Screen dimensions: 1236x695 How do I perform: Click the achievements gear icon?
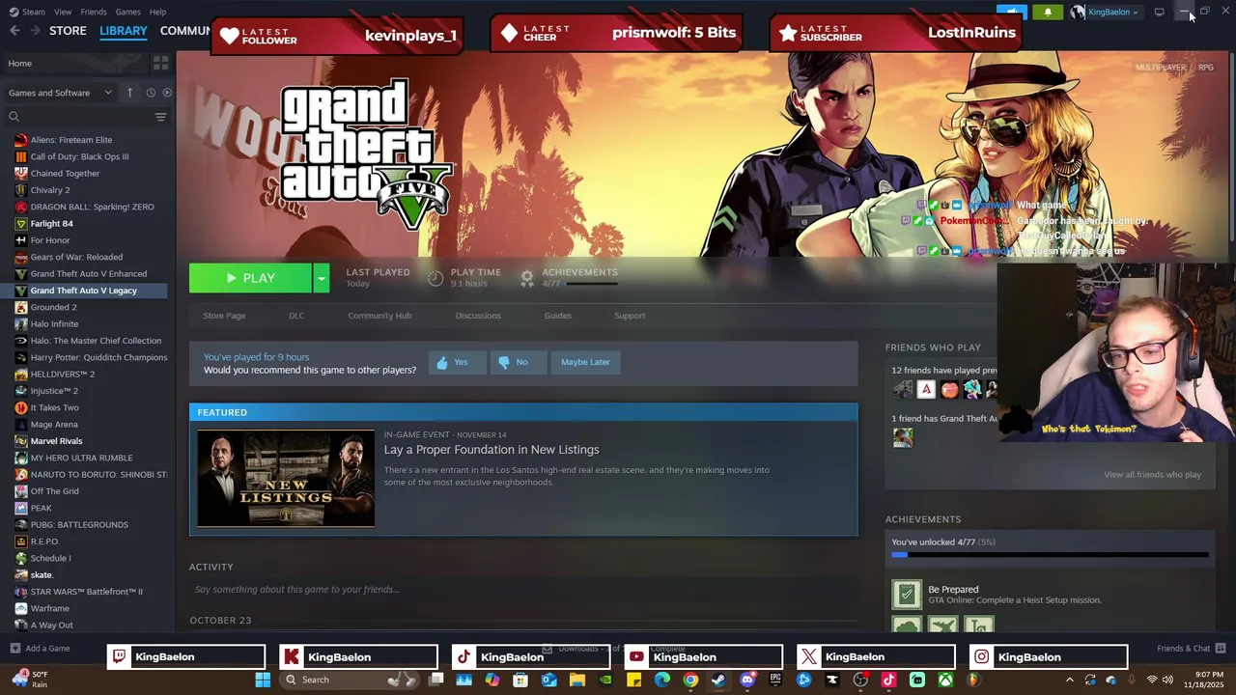[527, 278]
